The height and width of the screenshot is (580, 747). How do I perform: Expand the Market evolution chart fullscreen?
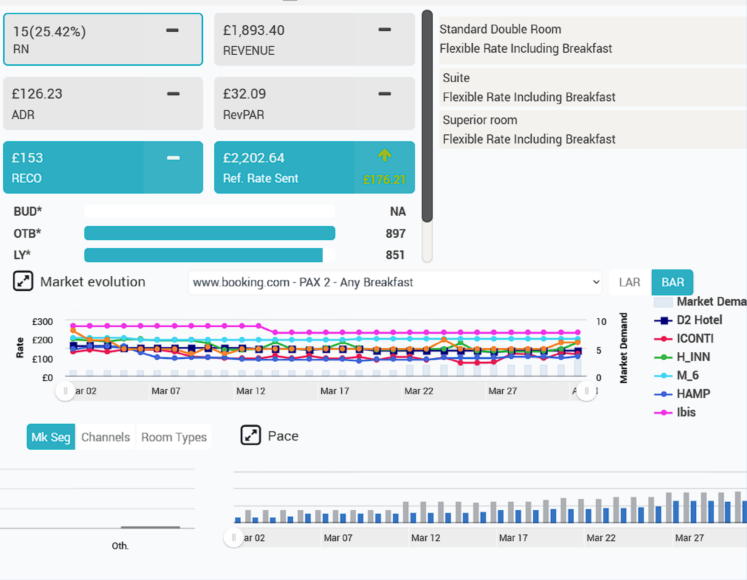(x=23, y=281)
